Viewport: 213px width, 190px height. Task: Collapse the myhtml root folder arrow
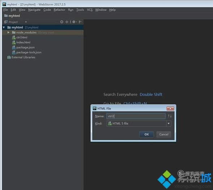point(4,28)
